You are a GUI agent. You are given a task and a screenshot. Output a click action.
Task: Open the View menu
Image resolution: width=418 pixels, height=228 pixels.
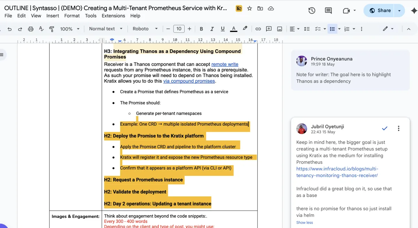[36, 16]
